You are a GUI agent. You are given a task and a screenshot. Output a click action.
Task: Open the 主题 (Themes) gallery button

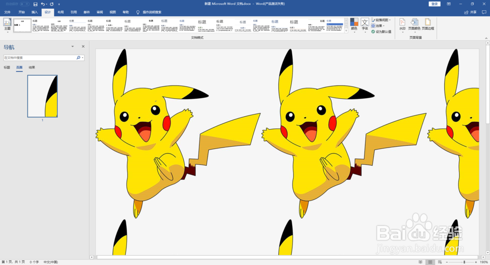(7, 25)
